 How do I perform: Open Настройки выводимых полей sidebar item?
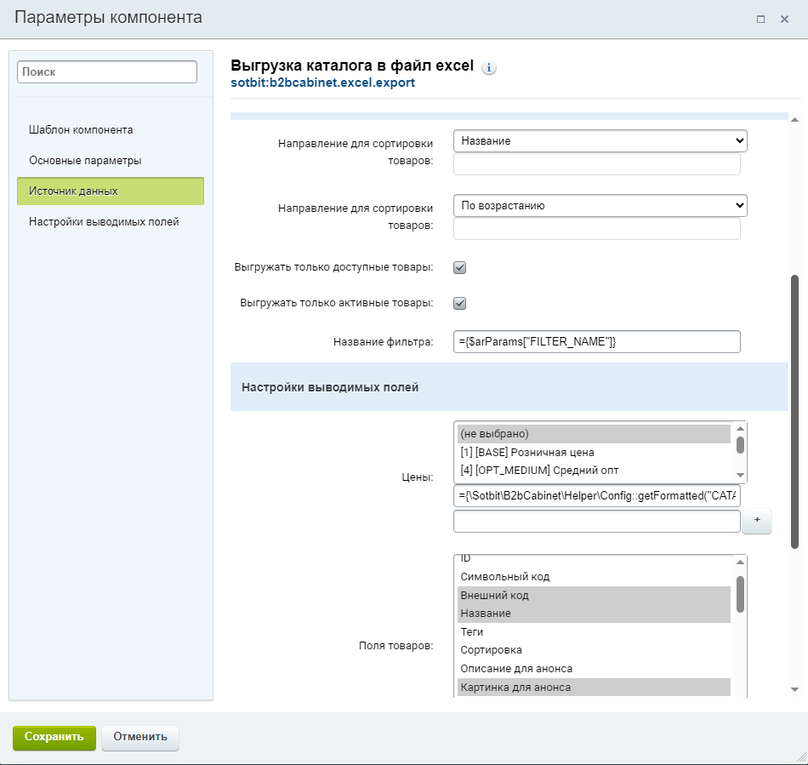point(104,221)
